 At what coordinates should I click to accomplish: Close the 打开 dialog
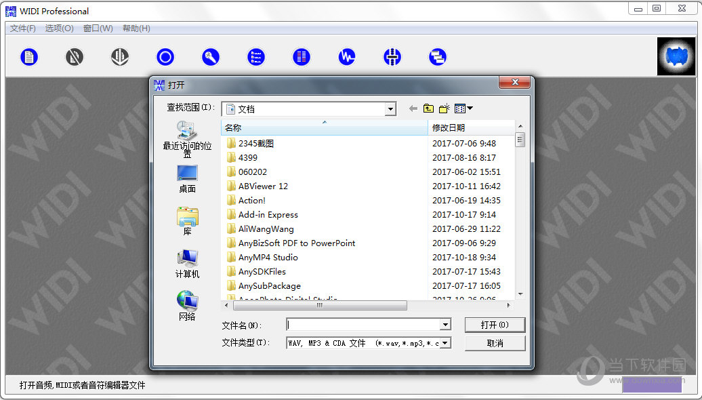click(515, 82)
